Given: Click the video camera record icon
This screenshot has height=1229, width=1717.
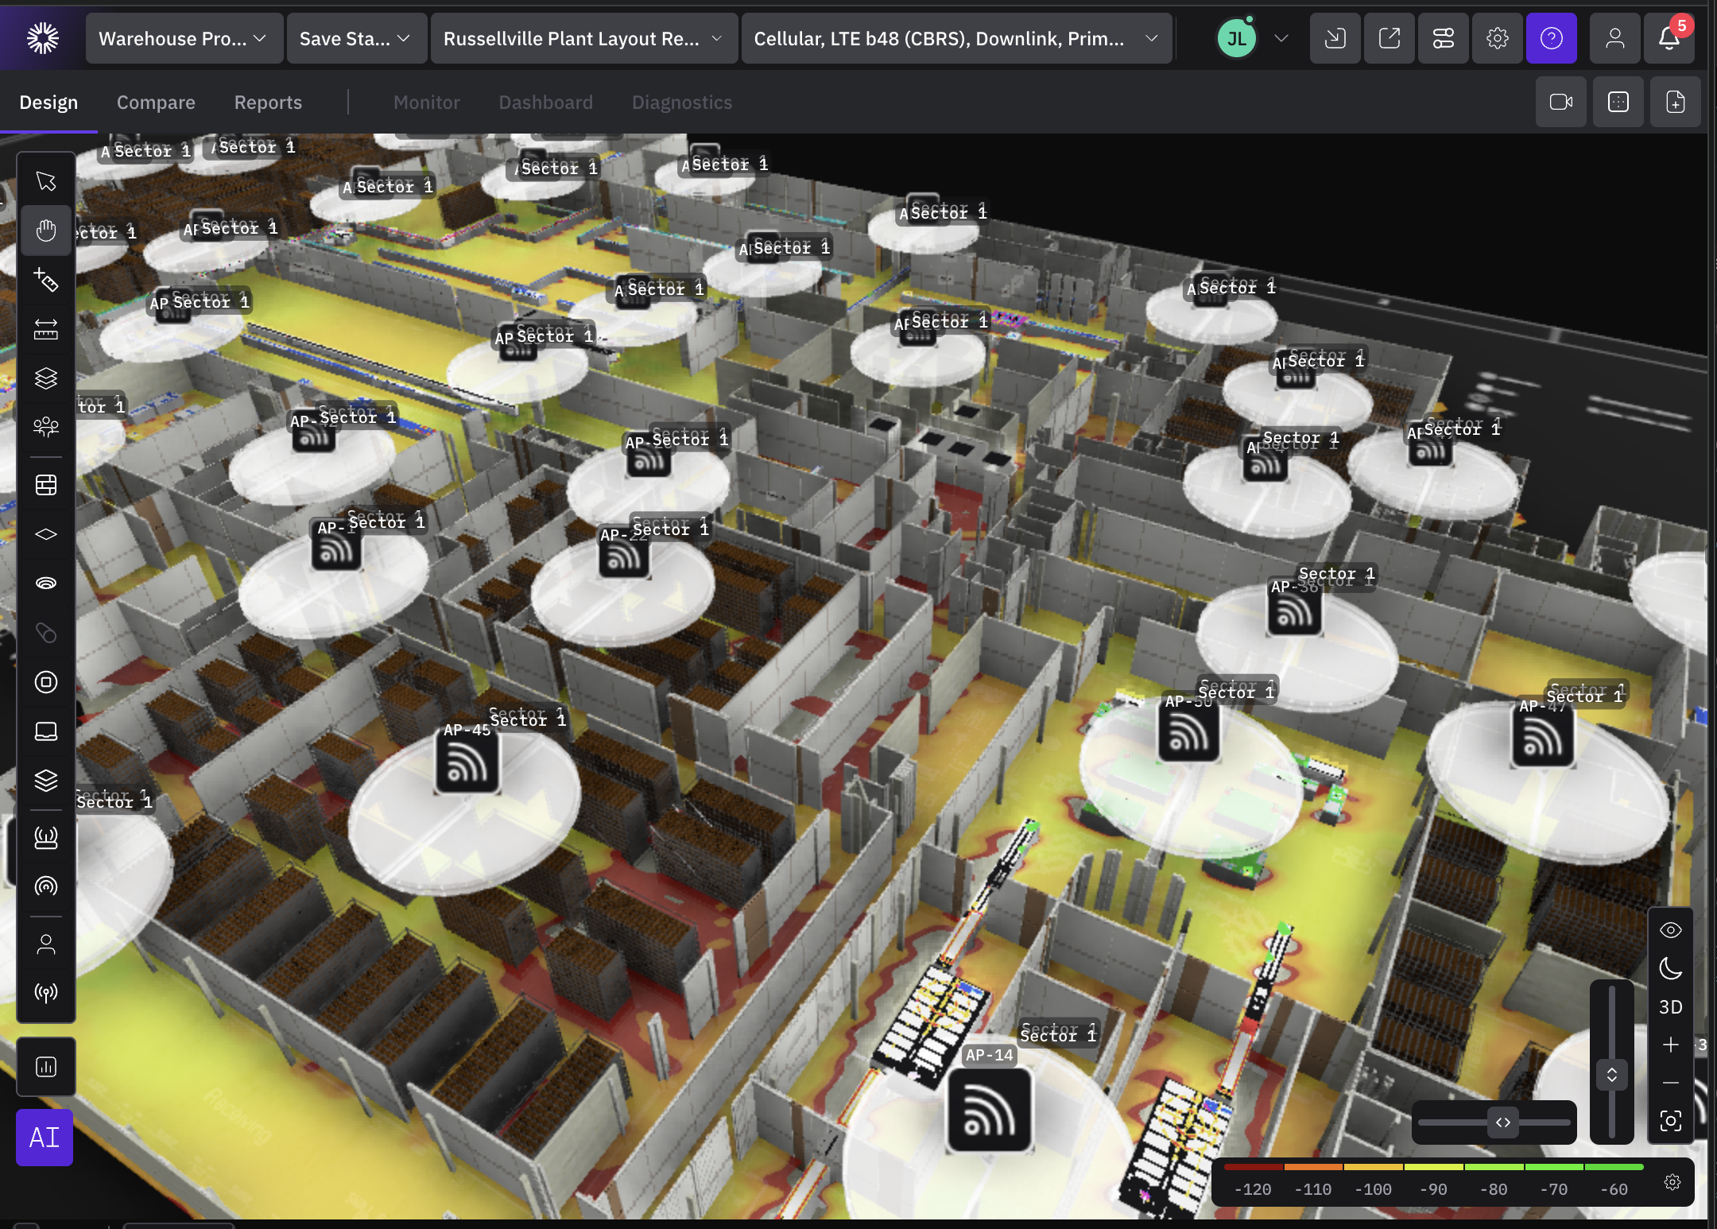Looking at the screenshot, I should pos(1560,102).
